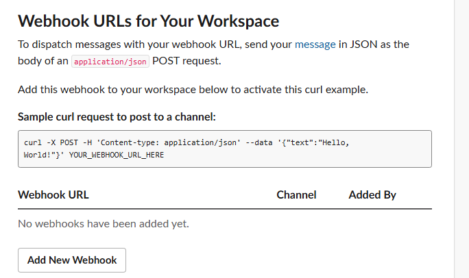Click the "Add this webhook to your workspace" sentence

point(193,90)
